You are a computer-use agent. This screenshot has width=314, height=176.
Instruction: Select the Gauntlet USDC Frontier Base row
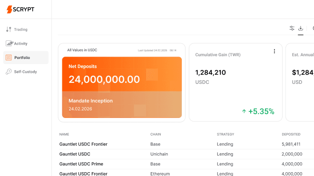pyautogui.click(x=186, y=144)
